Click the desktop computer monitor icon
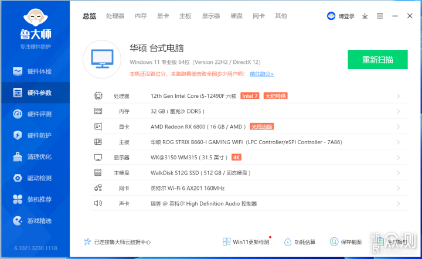Viewport: 422px width, 259px height. [x=102, y=59]
